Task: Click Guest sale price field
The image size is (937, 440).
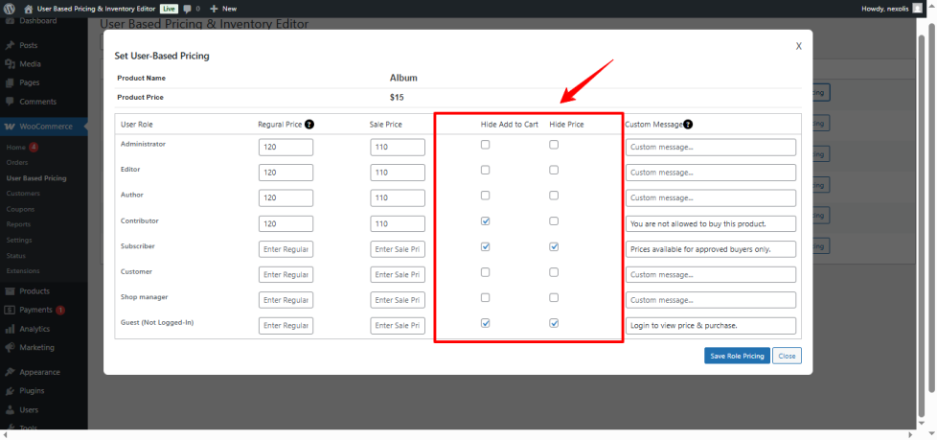Action: [398, 326]
